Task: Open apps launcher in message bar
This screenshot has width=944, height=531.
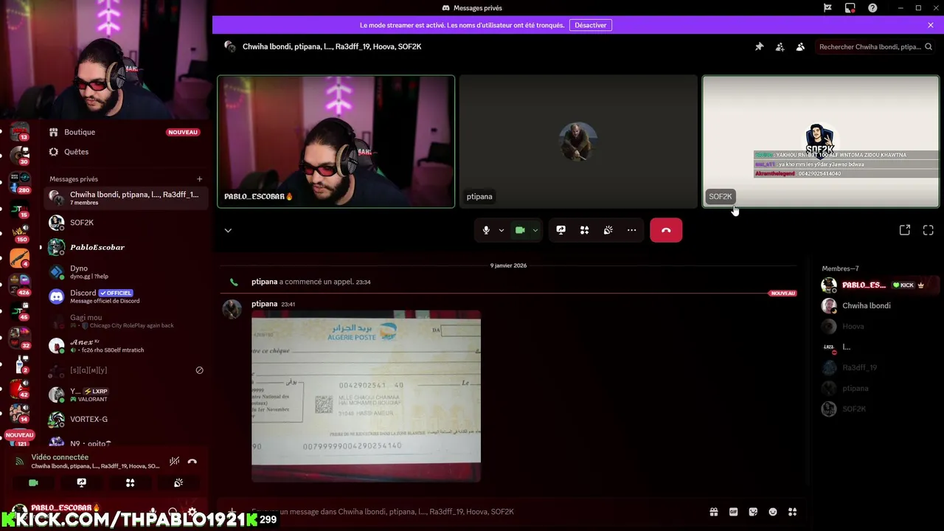Action: tap(793, 512)
